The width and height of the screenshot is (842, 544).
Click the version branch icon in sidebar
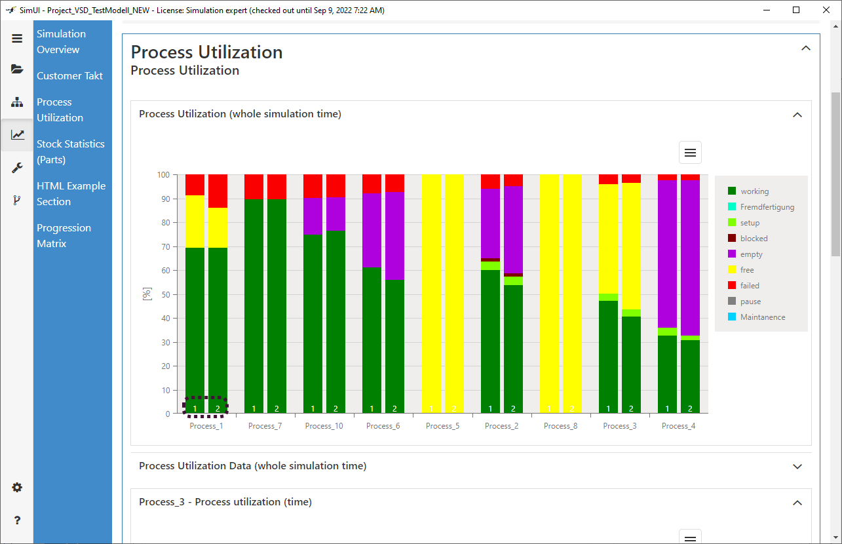click(x=17, y=199)
